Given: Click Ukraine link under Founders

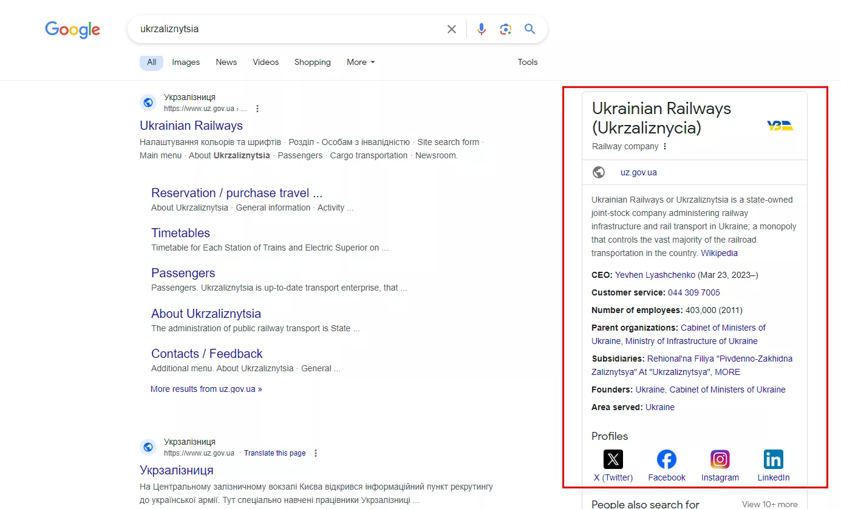Looking at the screenshot, I should coord(650,389).
